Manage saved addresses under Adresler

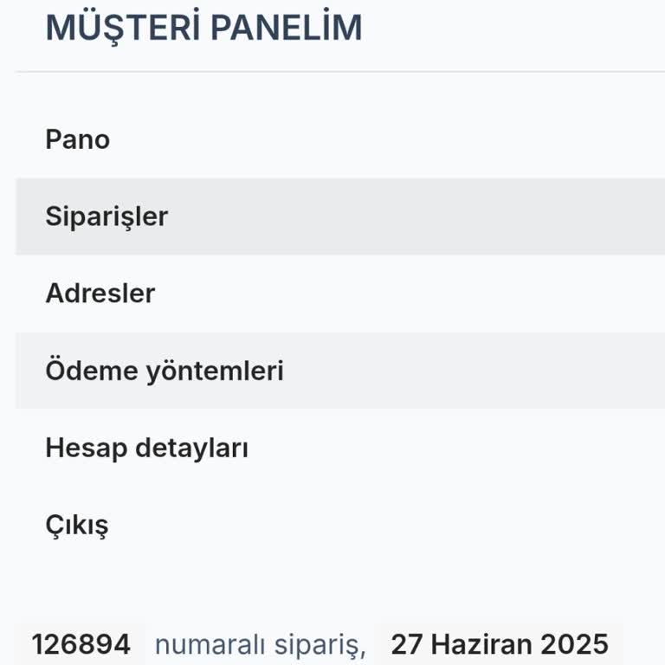pos(100,294)
